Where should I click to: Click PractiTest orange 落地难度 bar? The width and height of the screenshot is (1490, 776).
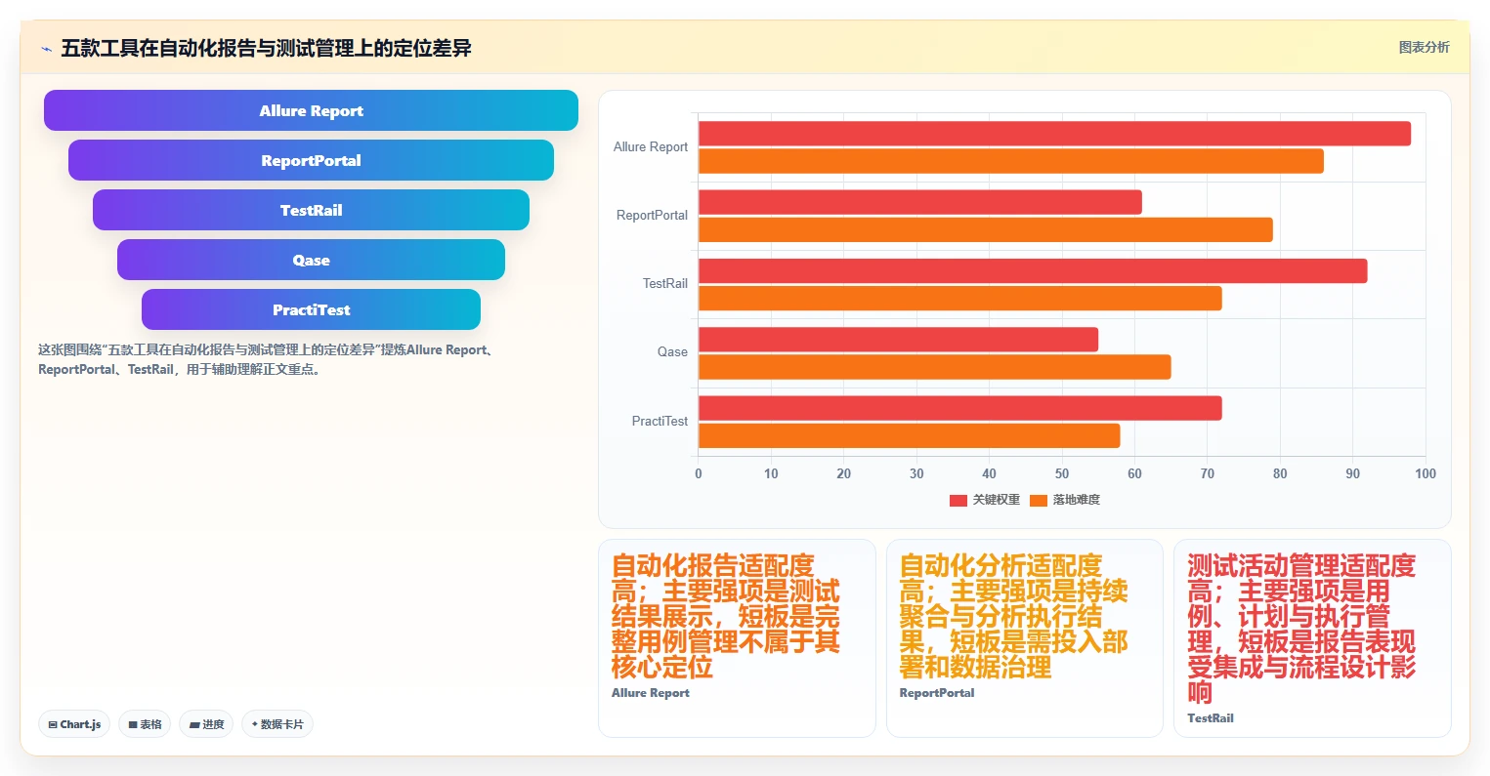(x=910, y=435)
